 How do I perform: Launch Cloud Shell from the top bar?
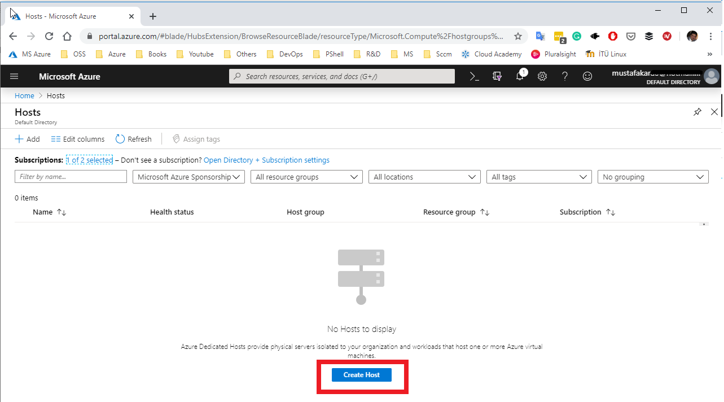click(x=475, y=76)
